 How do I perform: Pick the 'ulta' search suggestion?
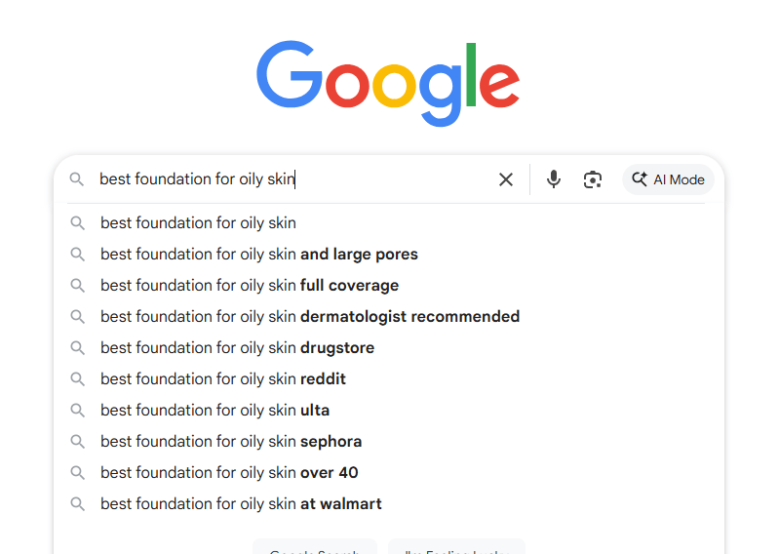click(x=214, y=410)
